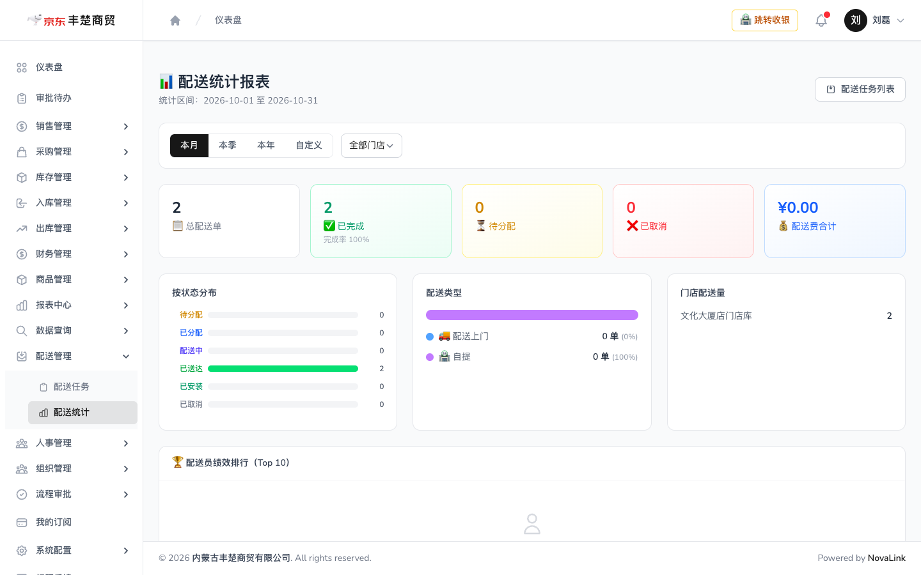921x575 pixels.
Task: Click the 已取消 stat card
Action: [683, 221]
